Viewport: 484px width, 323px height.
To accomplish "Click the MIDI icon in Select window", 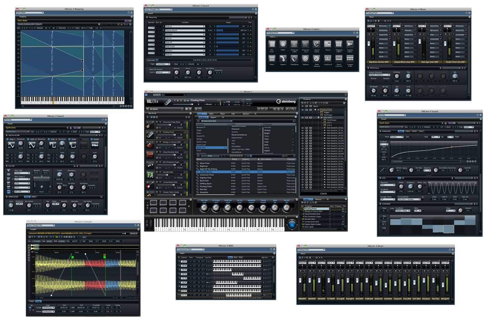I will coord(283,44).
